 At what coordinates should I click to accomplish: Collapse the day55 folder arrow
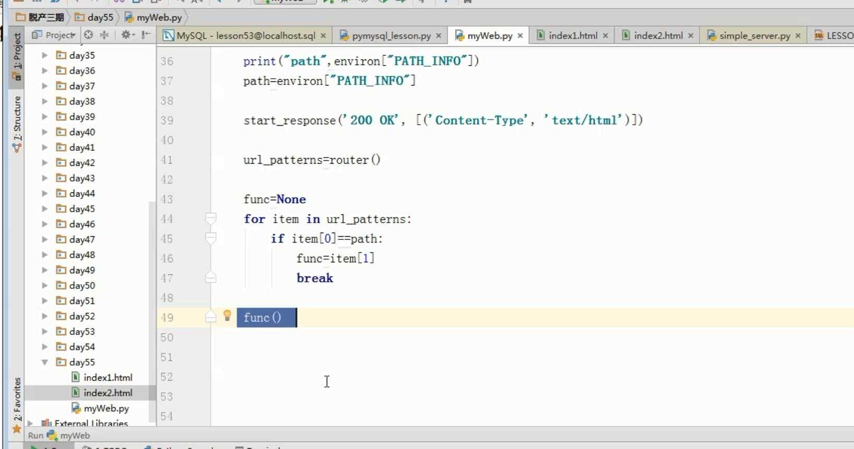point(45,362)
